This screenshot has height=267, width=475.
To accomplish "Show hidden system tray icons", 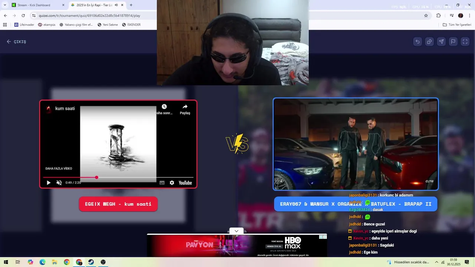I will (436, 262).
